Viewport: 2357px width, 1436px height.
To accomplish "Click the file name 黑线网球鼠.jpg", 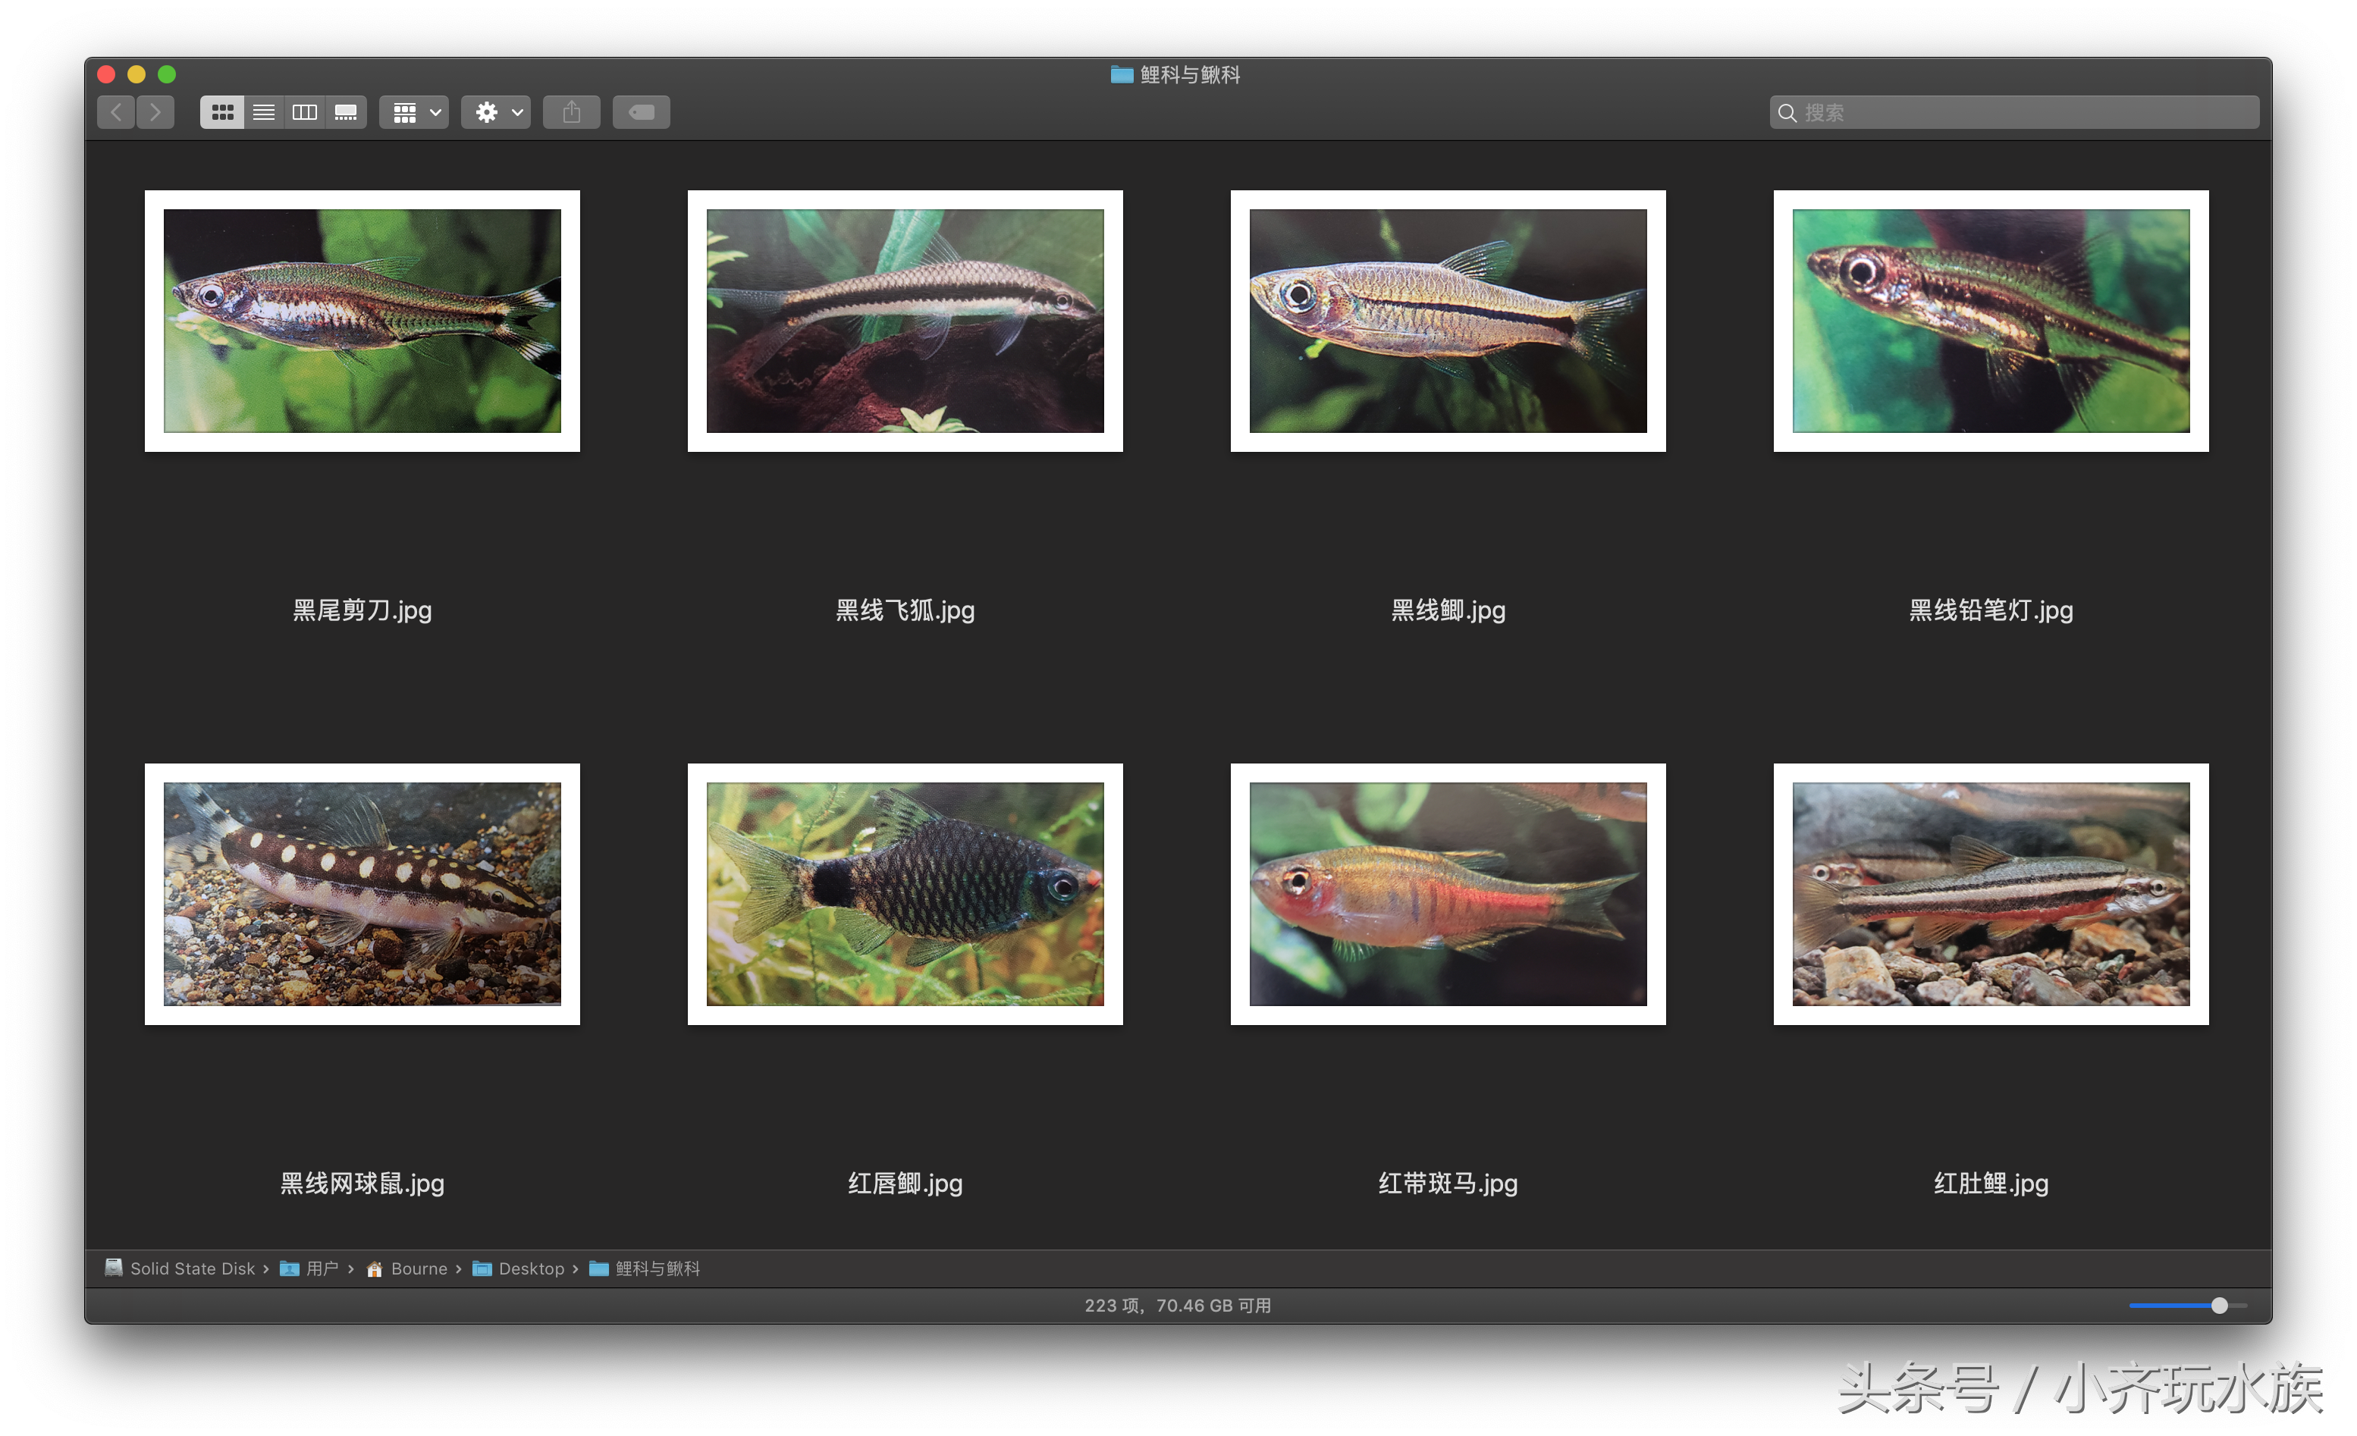I will click(x=362, y=1184).
